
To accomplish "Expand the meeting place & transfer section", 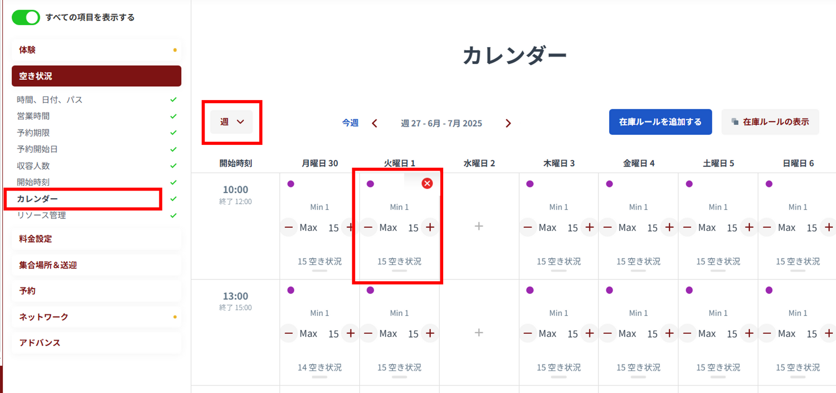I will click(96, 265).
